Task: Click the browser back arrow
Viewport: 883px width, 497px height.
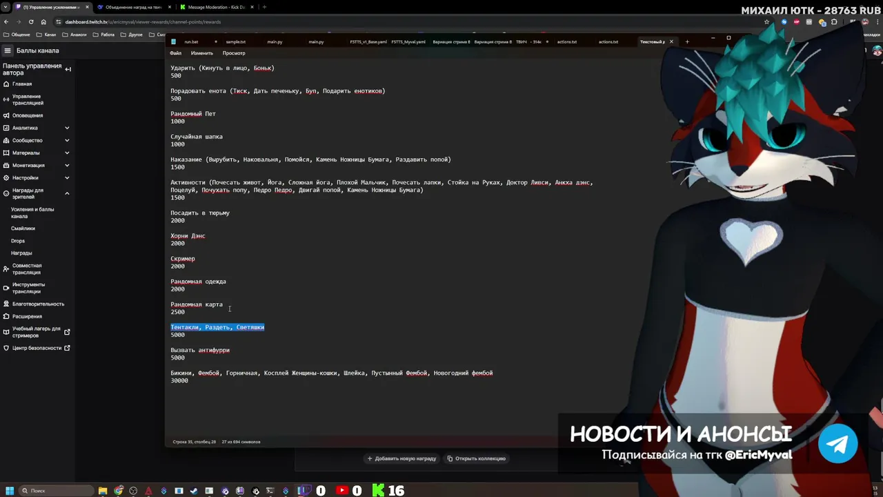Action: 6,21
